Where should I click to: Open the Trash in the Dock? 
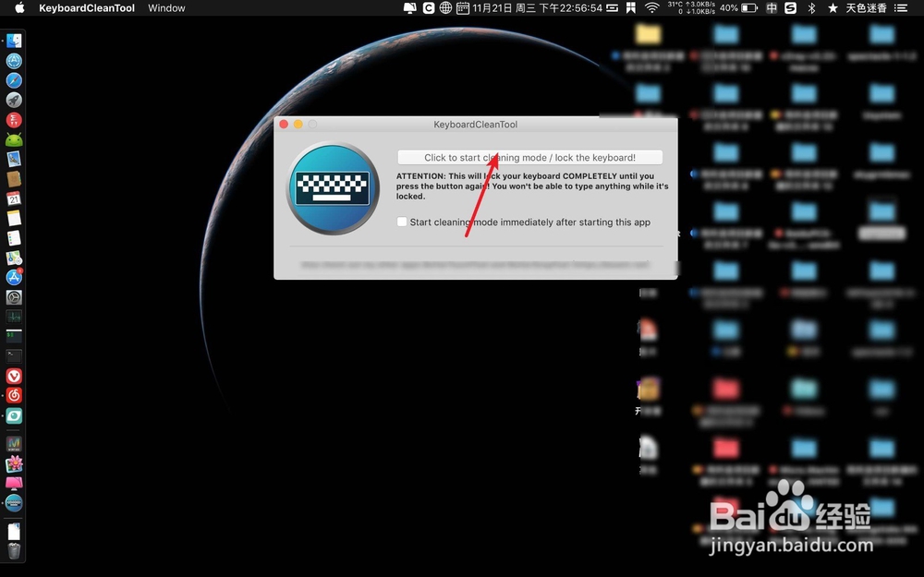click(x=14, y=550)
